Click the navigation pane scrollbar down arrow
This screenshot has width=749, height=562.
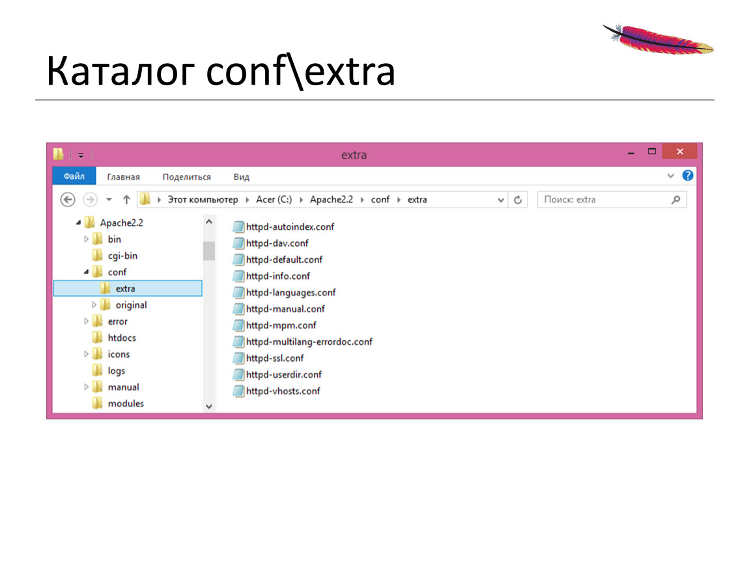pos(209,405)
